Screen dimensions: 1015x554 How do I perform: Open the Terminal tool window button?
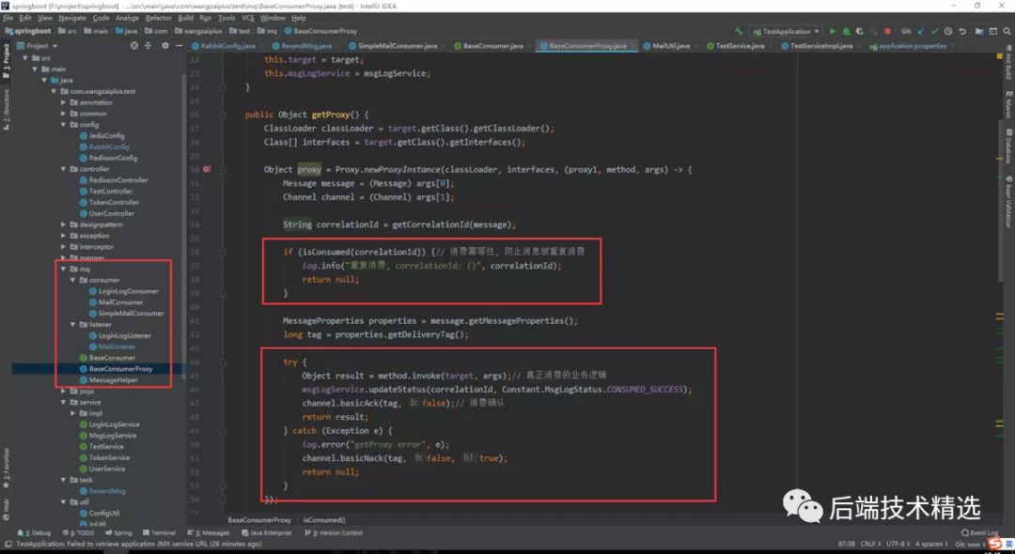163,532
